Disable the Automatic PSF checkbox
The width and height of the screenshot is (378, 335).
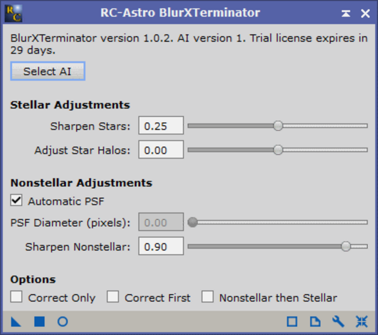(x=16, y=200)
